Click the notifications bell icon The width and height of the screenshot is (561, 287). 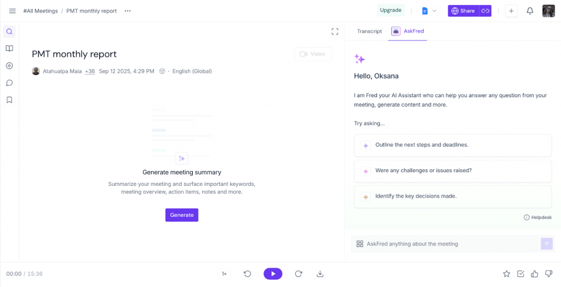coord(530,11)
